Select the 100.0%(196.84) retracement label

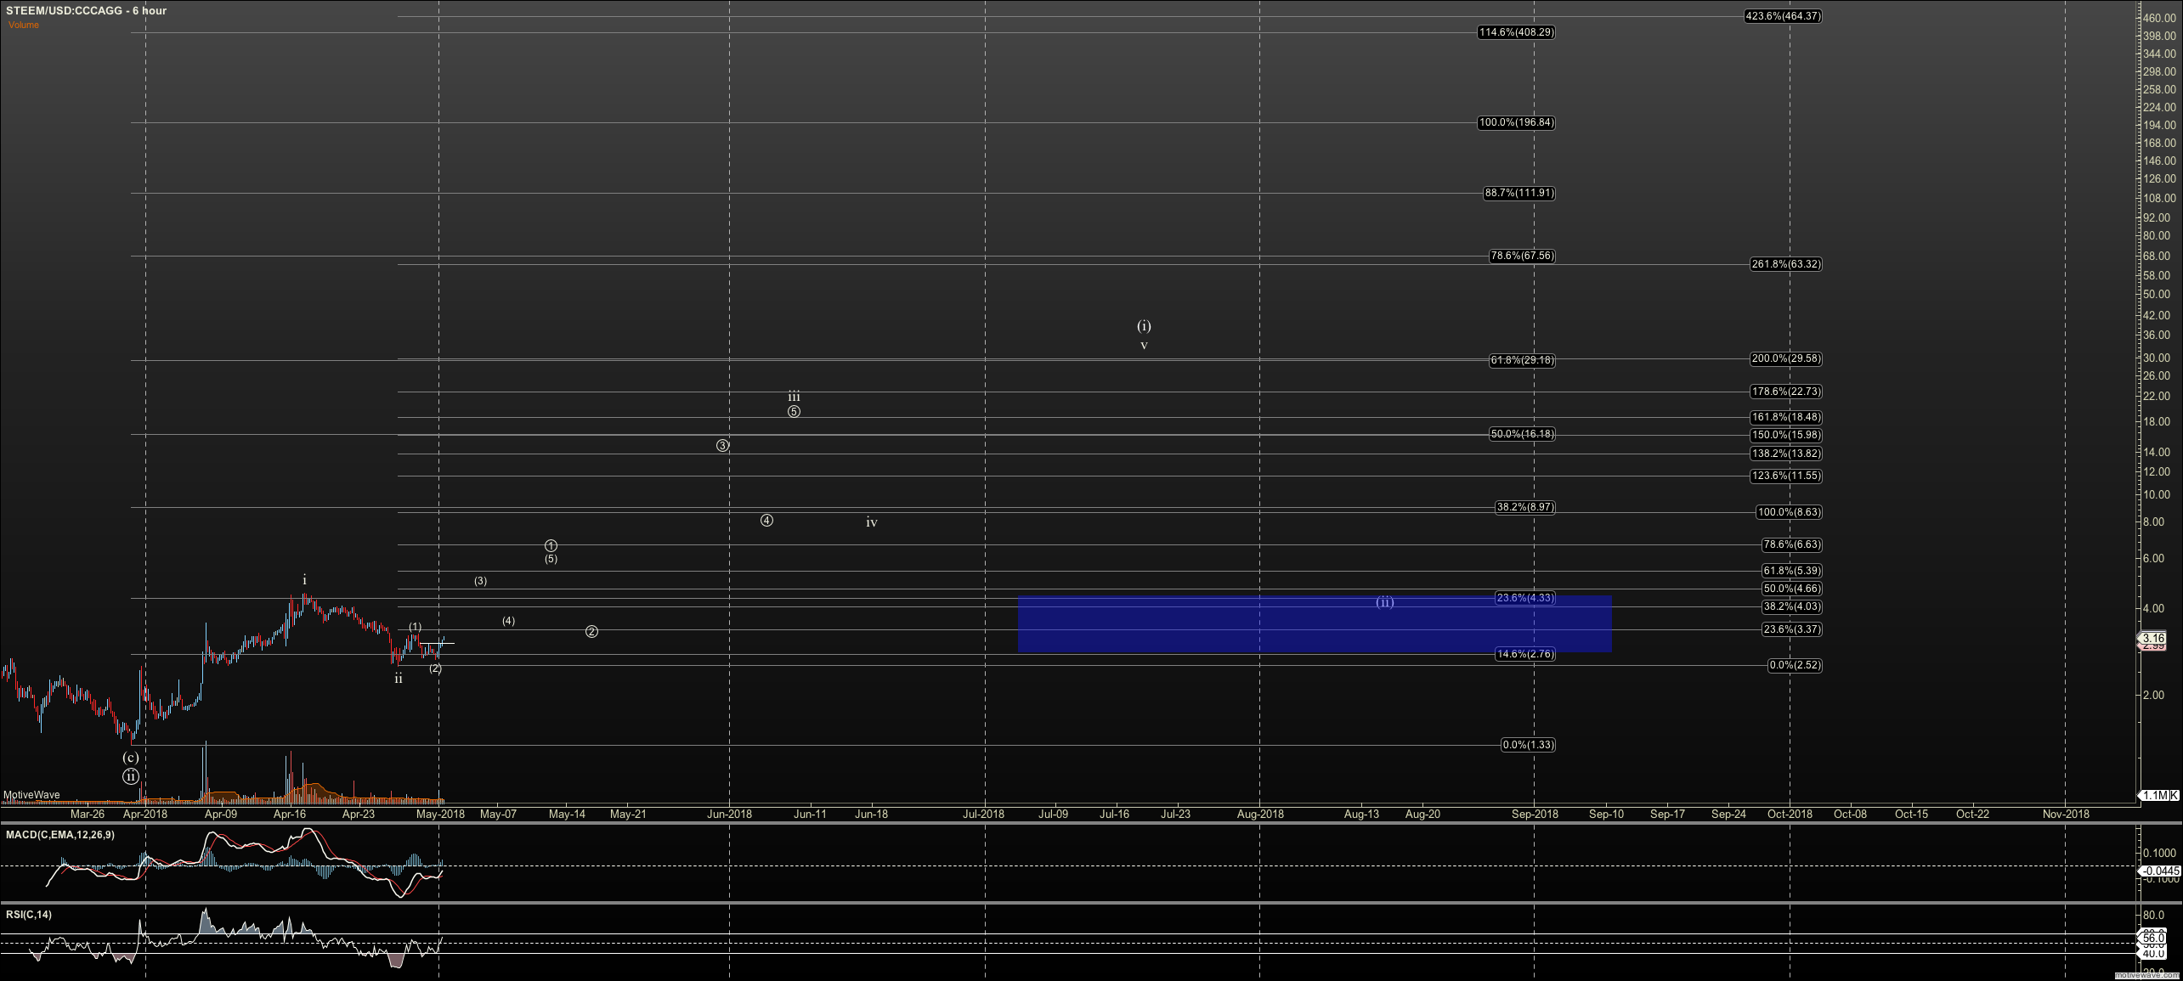coord(1516,122)
